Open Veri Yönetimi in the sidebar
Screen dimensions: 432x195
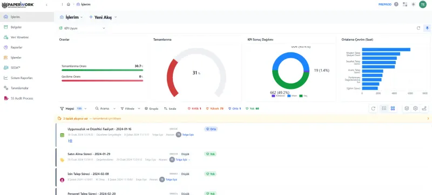[x=27, y=37]
